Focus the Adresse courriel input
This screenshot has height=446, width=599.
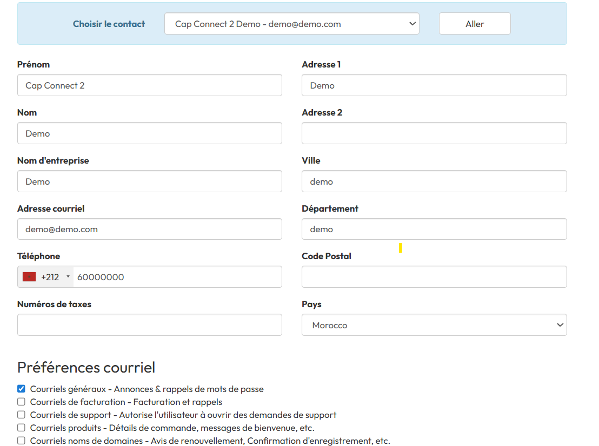tap(149, 229)
